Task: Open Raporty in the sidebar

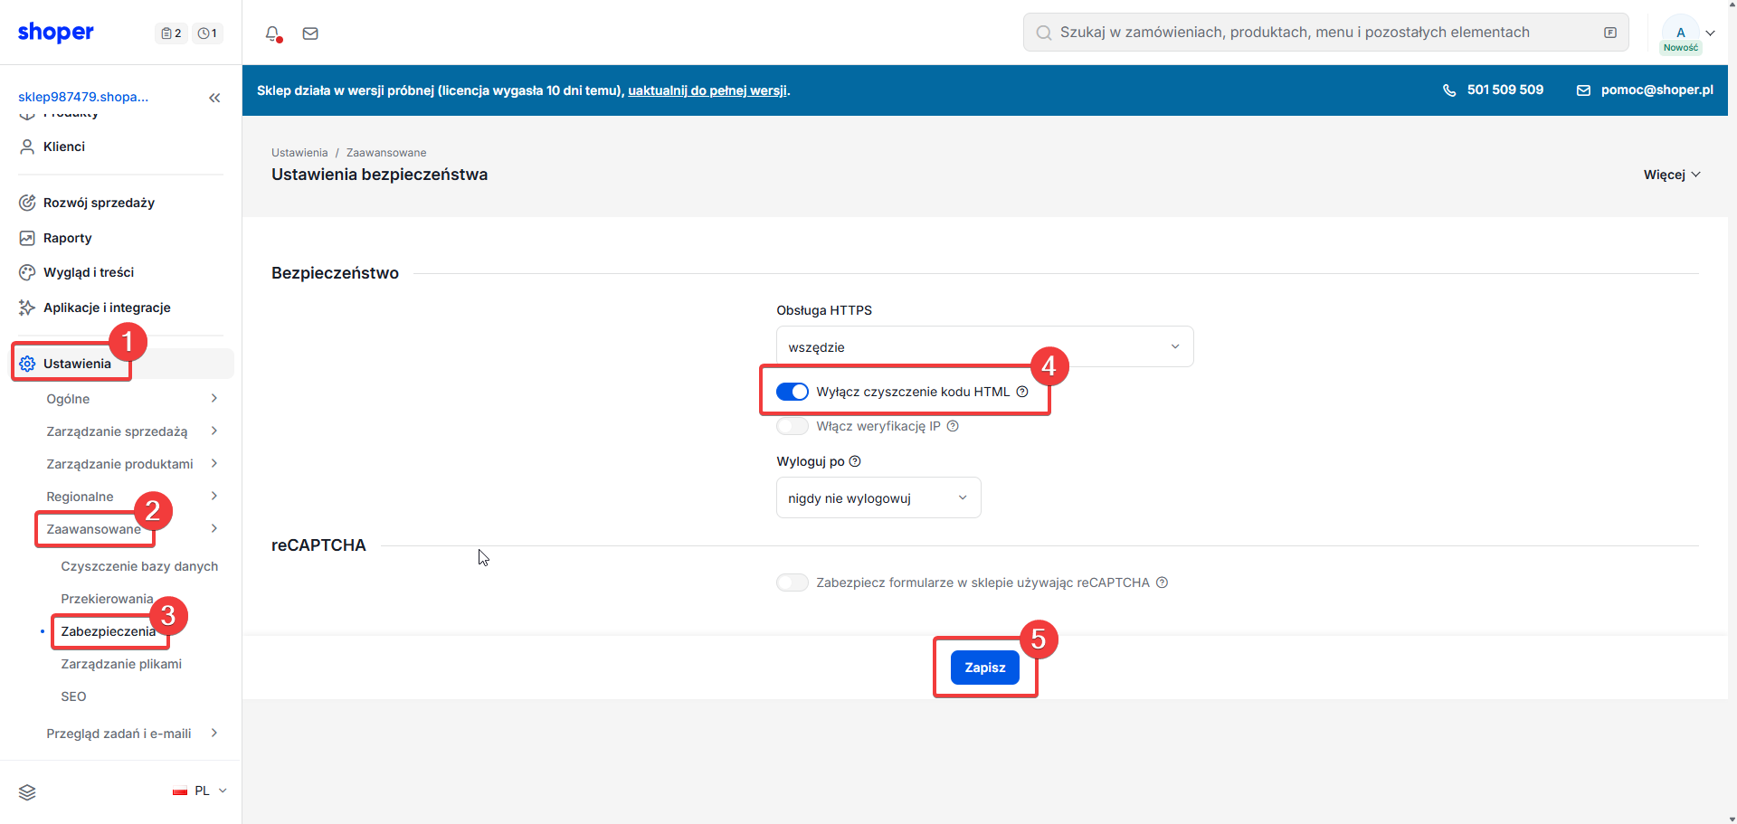Action: coord(68,238)
